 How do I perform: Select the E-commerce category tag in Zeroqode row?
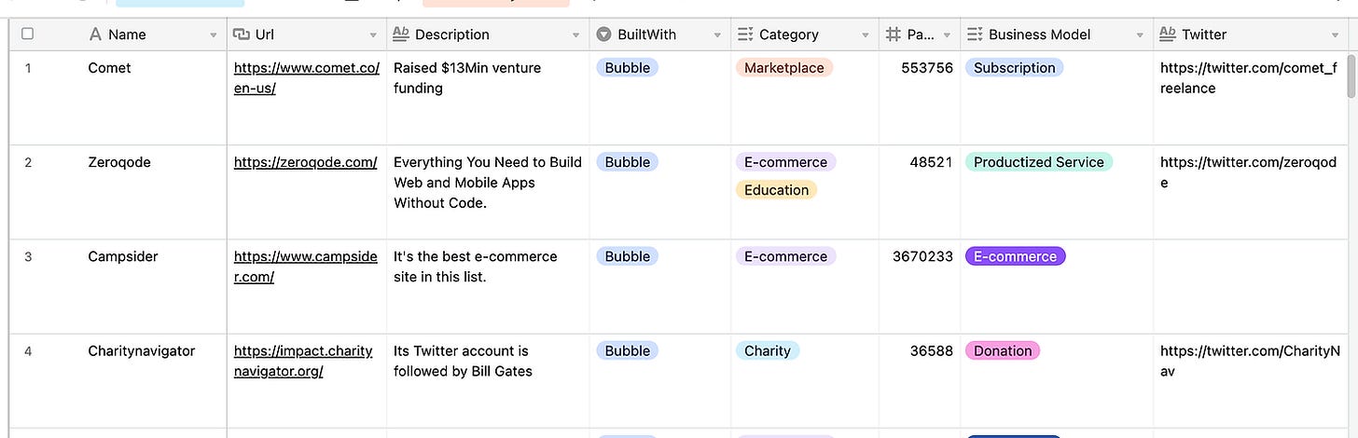[x=786, y=162]
